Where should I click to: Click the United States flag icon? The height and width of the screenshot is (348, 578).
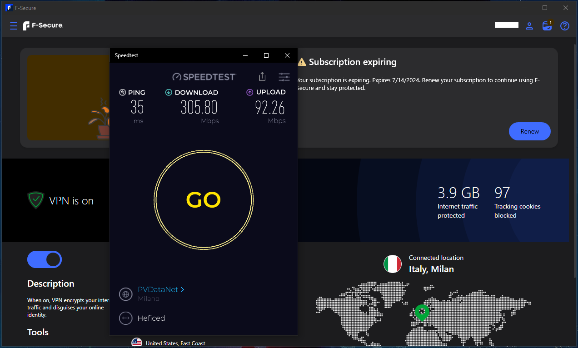point(136,343)
